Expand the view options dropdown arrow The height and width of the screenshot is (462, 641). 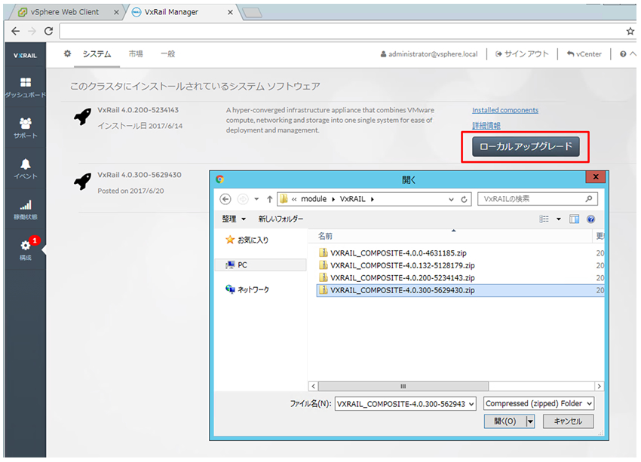[558, 219]
